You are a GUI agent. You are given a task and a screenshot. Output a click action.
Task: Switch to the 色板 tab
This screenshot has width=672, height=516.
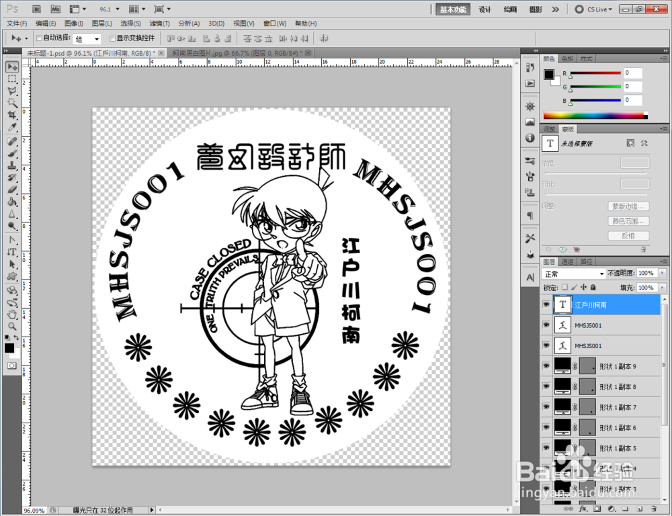click(x=567, y=58)
